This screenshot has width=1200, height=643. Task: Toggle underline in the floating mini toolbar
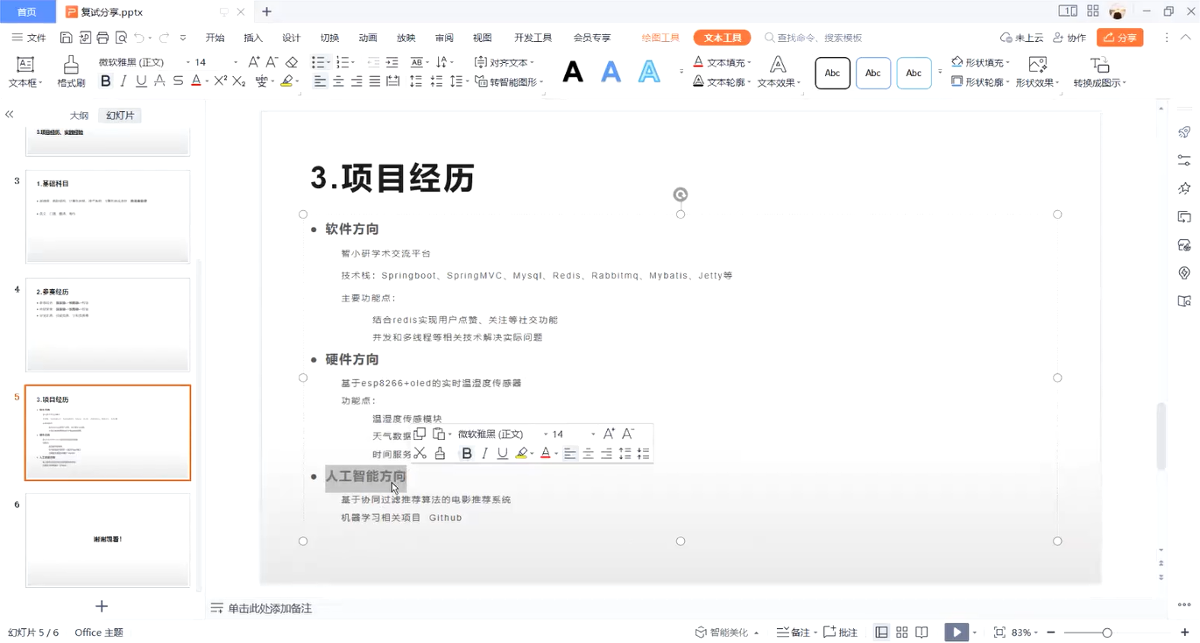[502, 453]
